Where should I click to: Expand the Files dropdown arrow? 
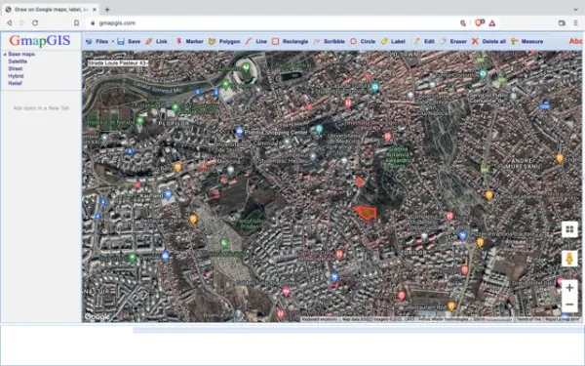point(113,41)
